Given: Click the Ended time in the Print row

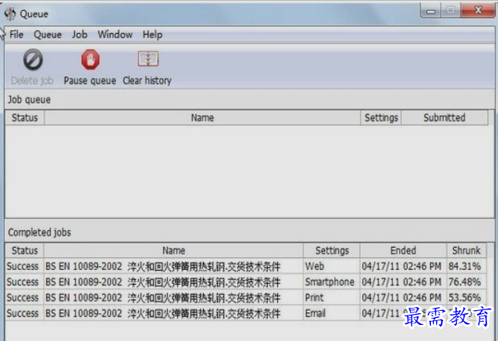Looking at the screenshot, I should [x=401, y=297].
